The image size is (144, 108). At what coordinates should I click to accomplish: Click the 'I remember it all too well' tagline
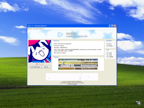[x=77, y=36]
